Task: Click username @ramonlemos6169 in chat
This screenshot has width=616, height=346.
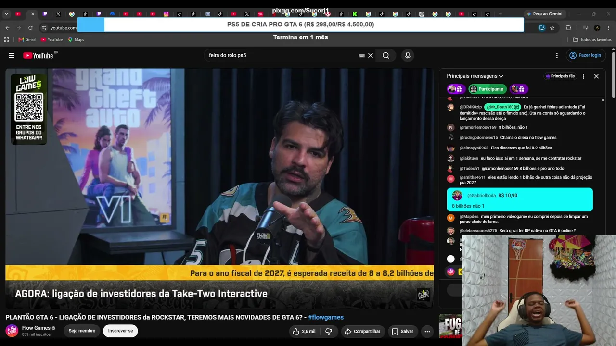Action: click(x=478, y=127)
